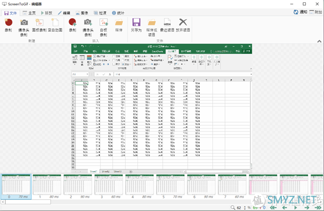This screenshot has height=211, width=324.
Task: Insert a screen recording (录制) from 插入 group
Action: tap(73, 25)
